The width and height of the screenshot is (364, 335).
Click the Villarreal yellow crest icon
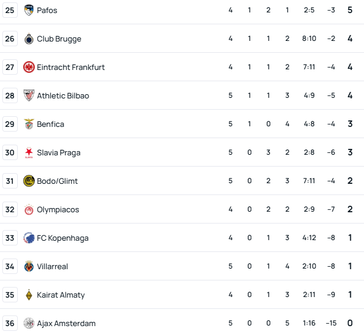(x=29, y=266)
